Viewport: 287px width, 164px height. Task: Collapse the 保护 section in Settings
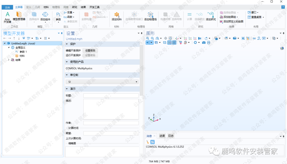pos(67,44)
